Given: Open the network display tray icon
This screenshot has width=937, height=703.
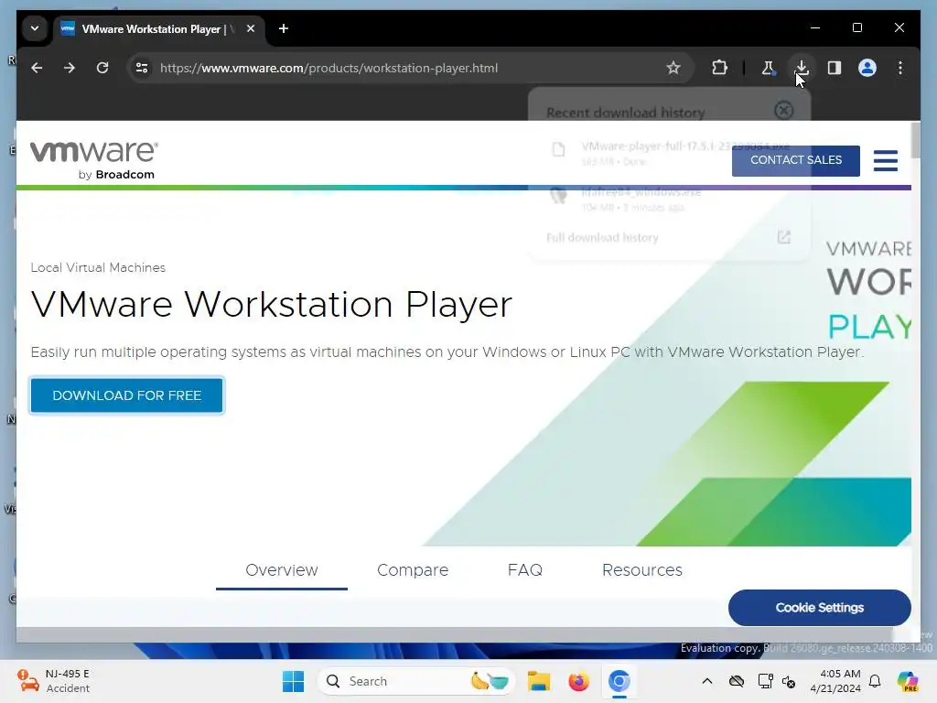Looking at the screenshot, I should coord(765,681).
